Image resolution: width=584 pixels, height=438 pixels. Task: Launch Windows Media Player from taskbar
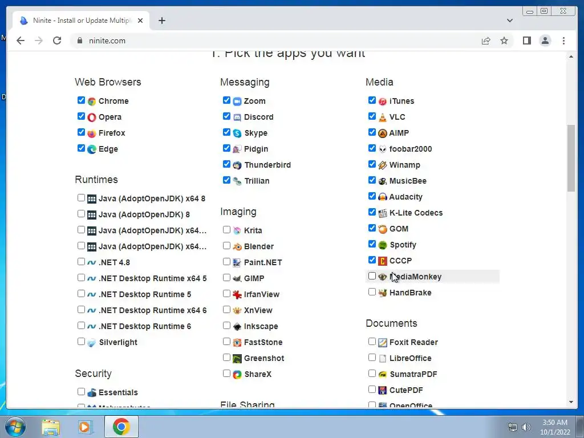(x=85, y=427)
